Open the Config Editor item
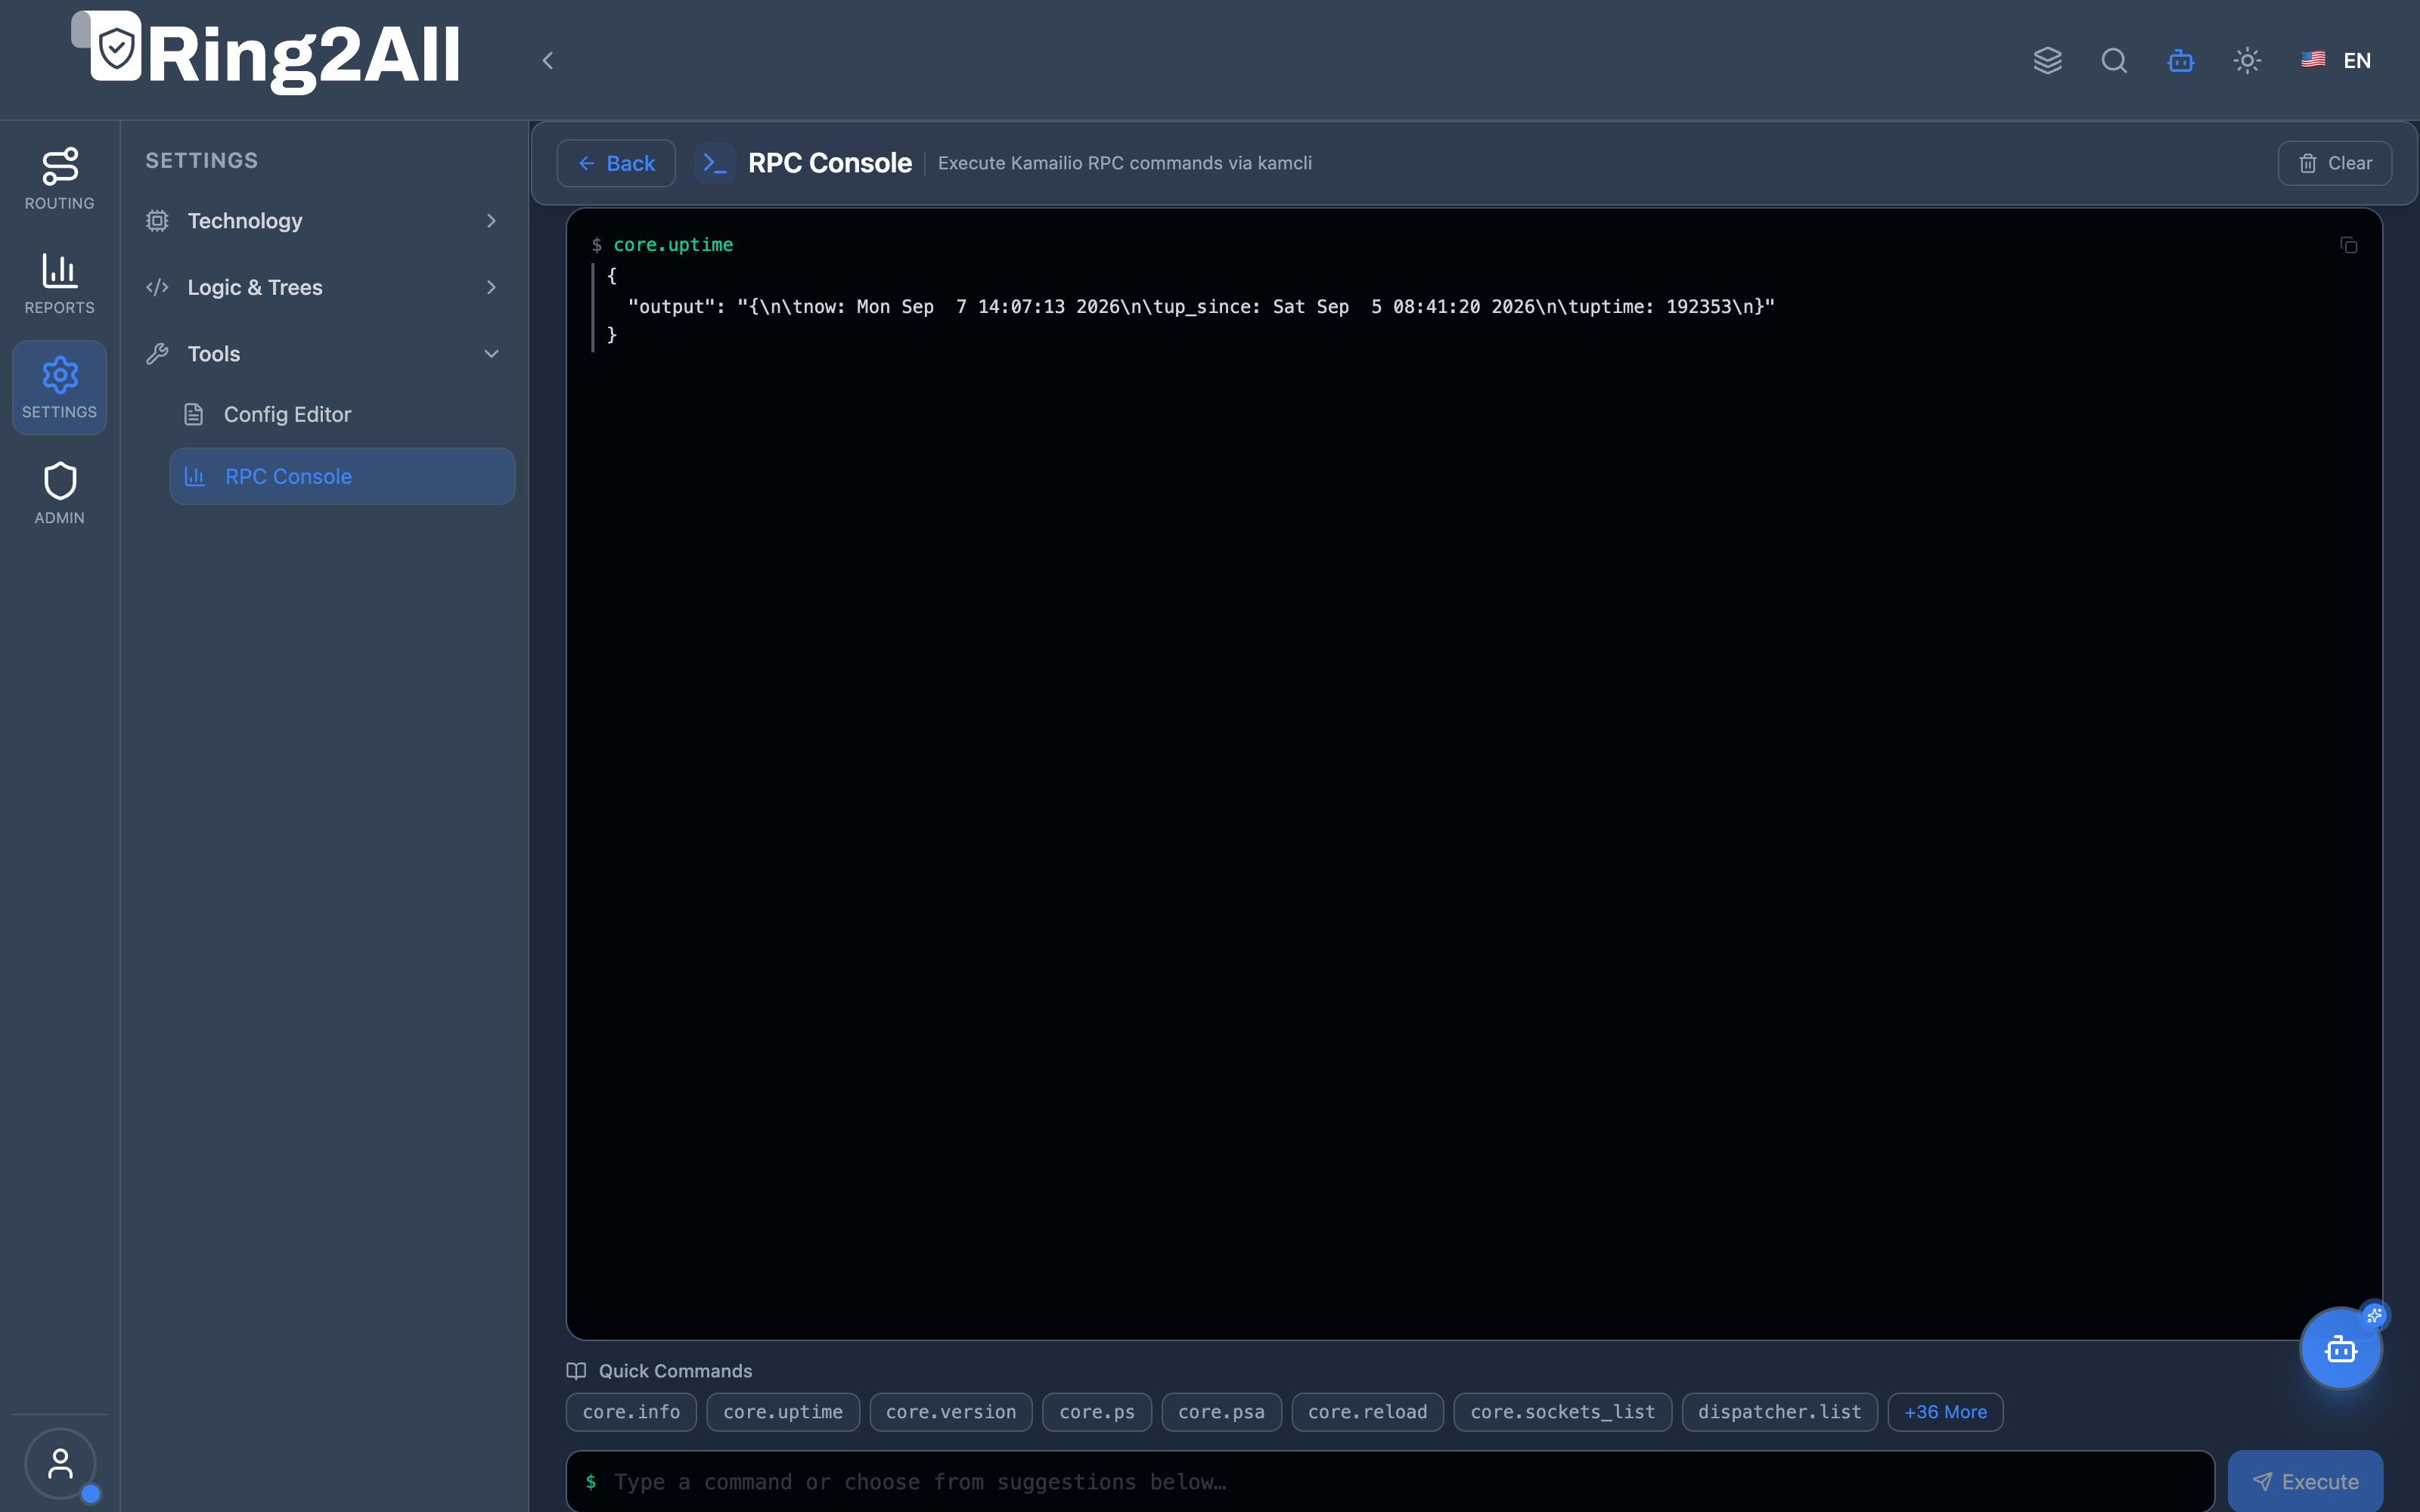The width and height of the screenshot is (2420, 1512). point(342,414)
